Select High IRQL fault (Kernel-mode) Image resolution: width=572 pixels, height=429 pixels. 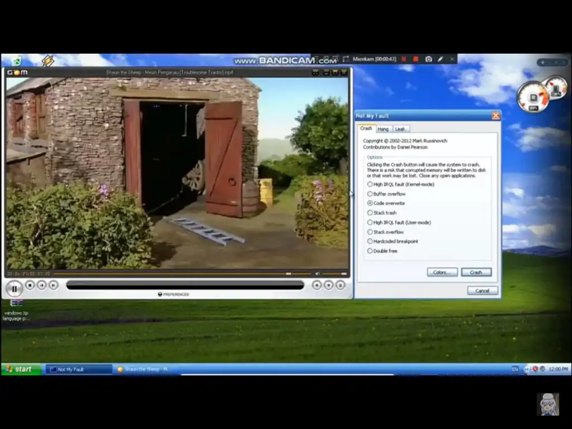pyautogui.click(x=401, y=184)
